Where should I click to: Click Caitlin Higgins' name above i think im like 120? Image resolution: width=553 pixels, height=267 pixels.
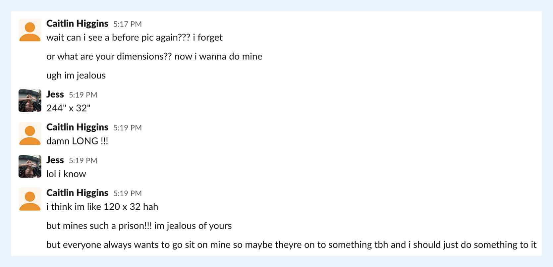coord(77,193)
